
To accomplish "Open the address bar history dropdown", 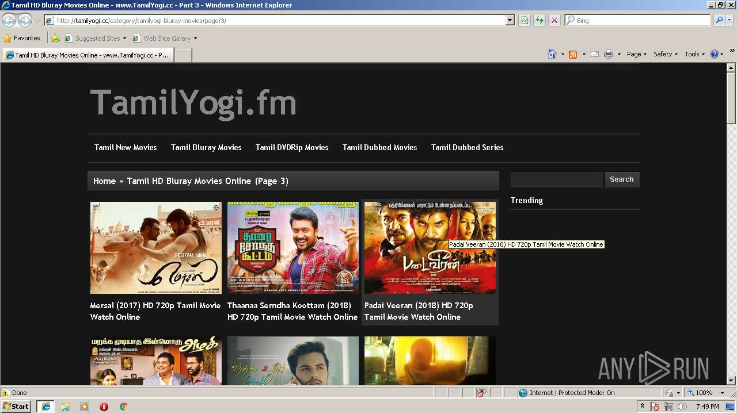I will (x=510, y=20).
